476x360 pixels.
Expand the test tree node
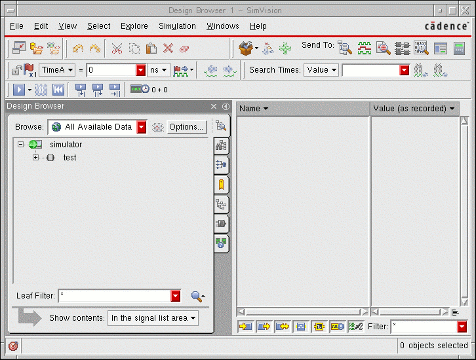coord(35,158)
